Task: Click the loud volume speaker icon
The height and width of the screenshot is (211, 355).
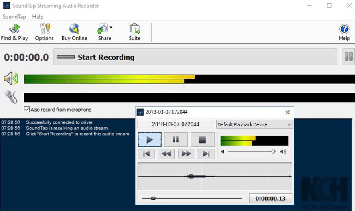Action: point(283,152)
